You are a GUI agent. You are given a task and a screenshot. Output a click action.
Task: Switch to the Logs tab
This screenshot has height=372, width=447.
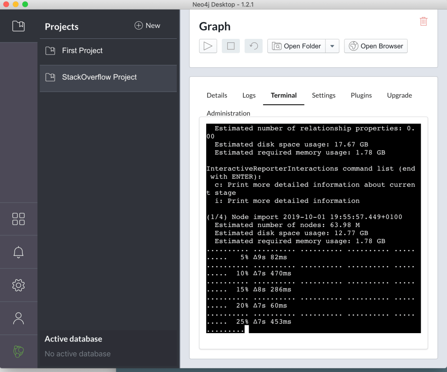[x=249, y=95]
